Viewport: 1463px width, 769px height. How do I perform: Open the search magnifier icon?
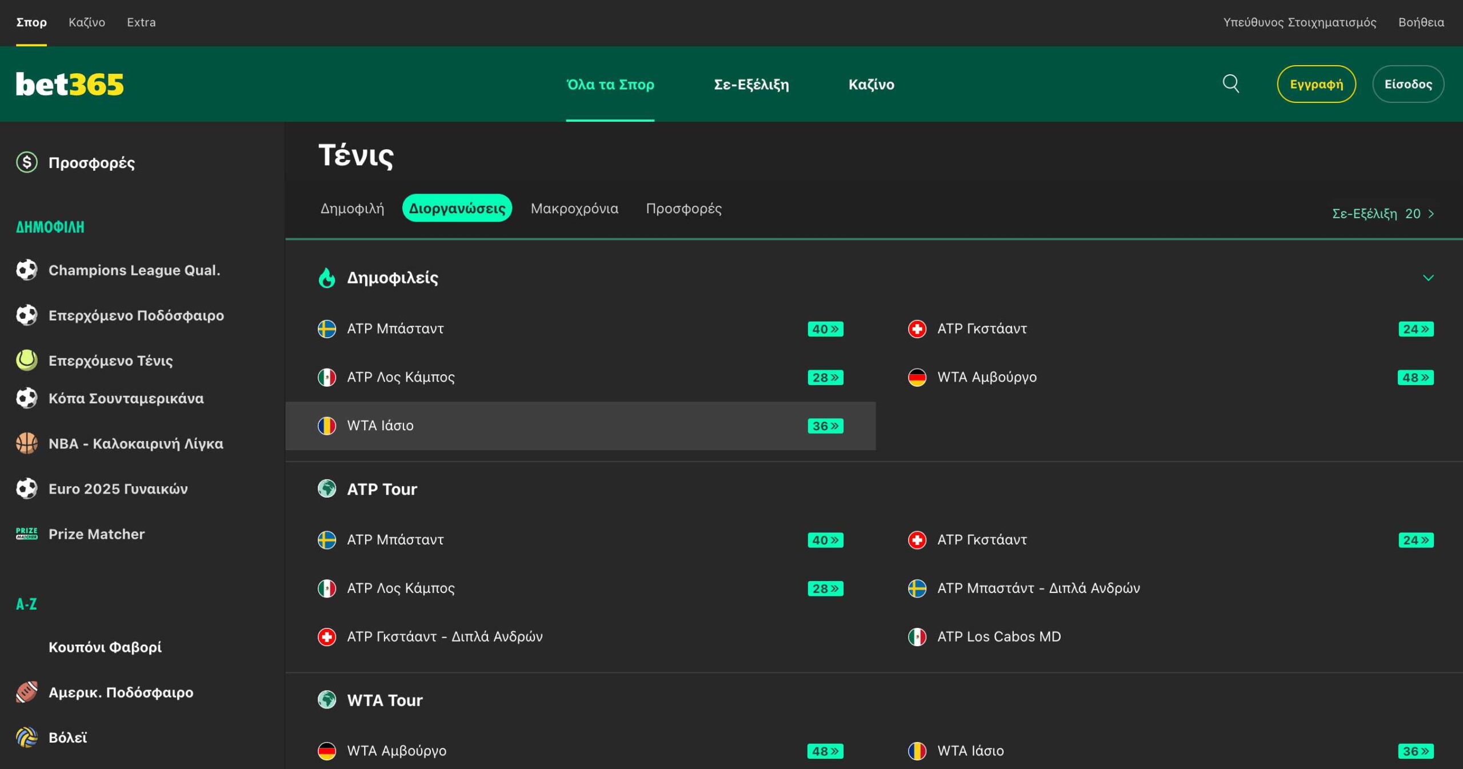pyautogui.click(x=1230, y=84)
